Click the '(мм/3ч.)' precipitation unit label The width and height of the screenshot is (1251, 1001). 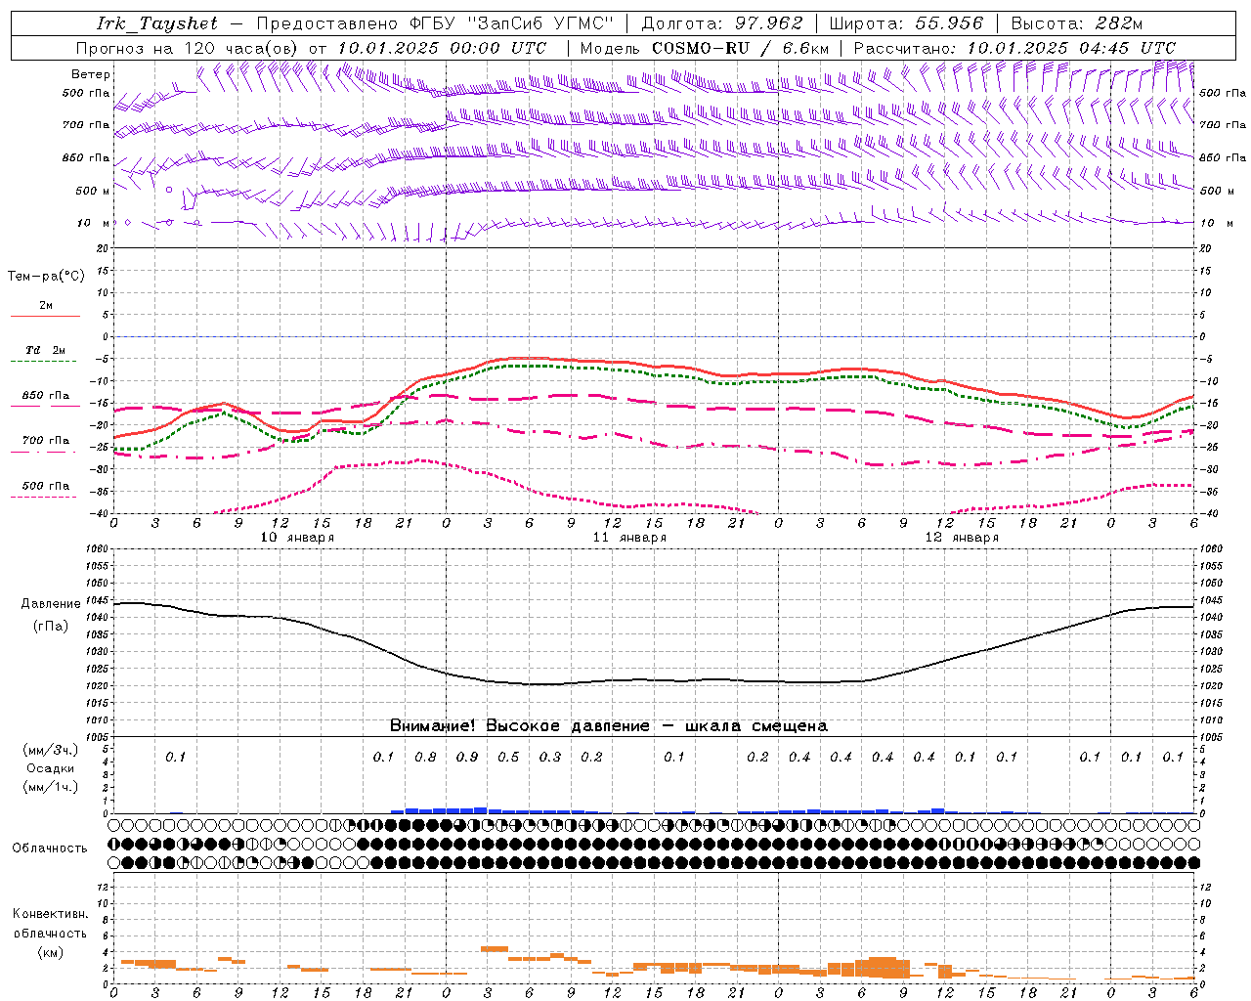51,750
